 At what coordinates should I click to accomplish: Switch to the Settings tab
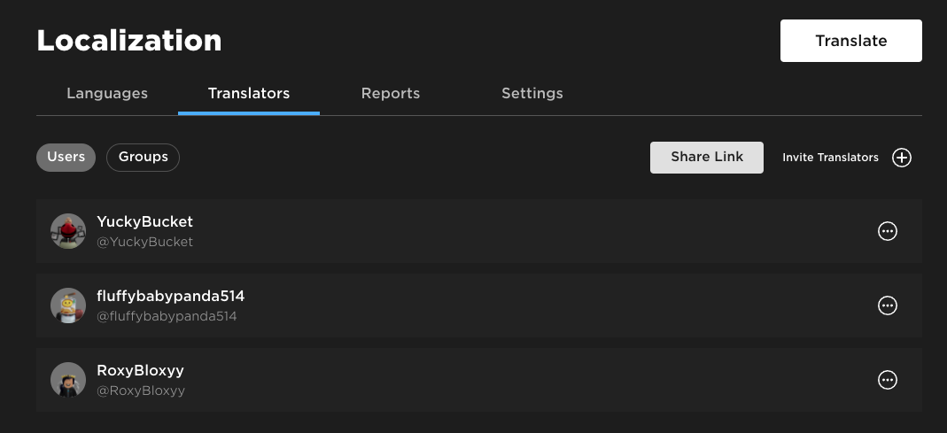[x=532, y=93]
